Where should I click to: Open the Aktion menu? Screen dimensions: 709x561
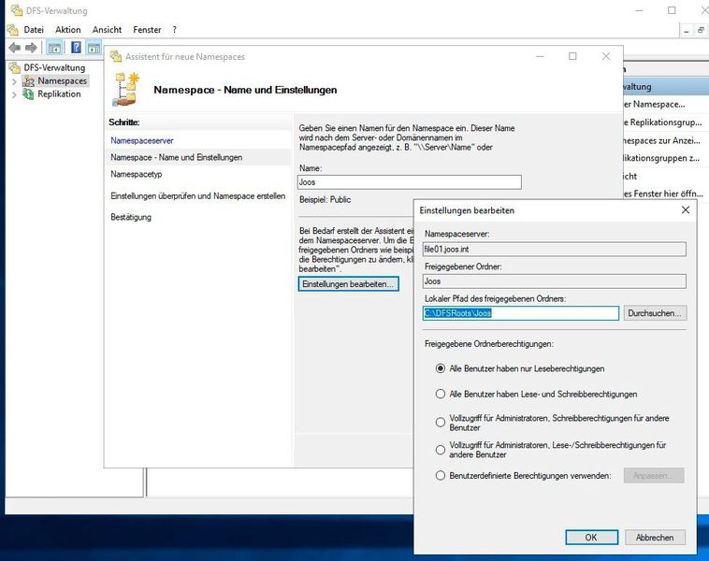(68, 30)
